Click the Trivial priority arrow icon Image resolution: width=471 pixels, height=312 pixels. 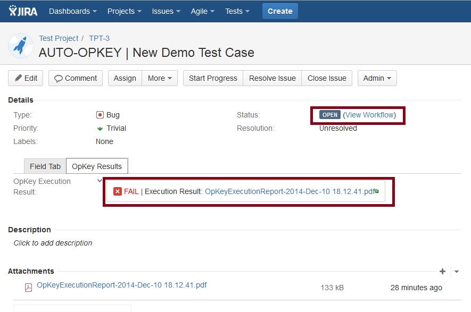pos(100,129)
